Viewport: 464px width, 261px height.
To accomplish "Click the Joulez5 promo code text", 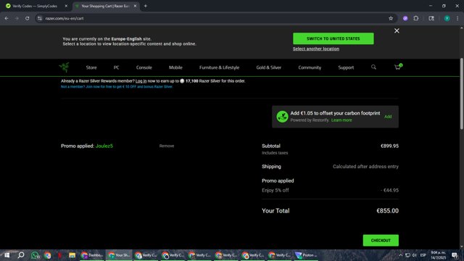I will pos(104,146).
